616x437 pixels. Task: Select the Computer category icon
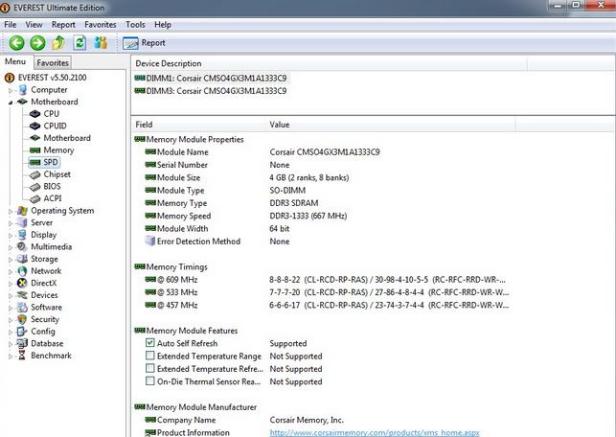click(23, 90)
